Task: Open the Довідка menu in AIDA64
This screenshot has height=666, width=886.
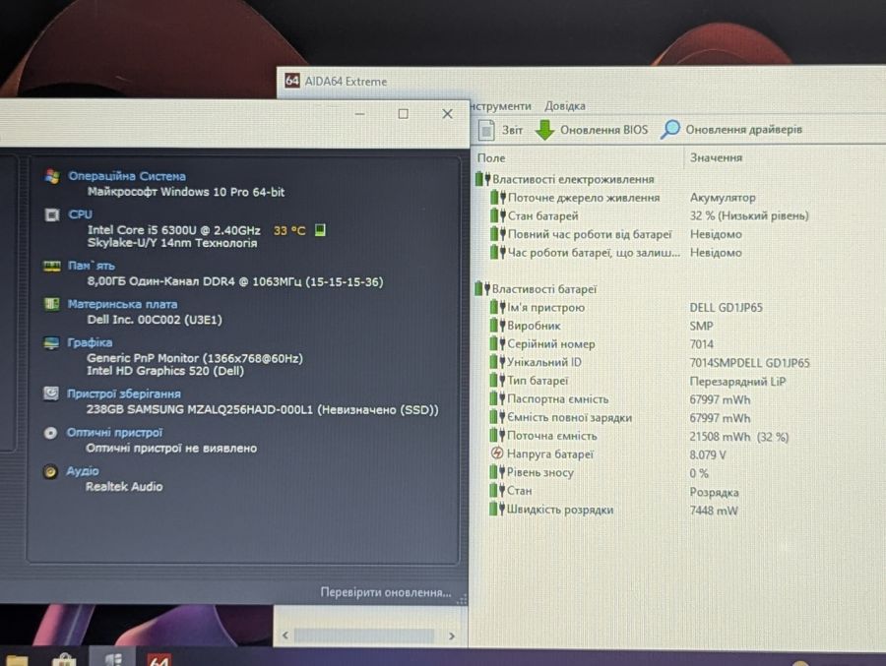Action: coord(564,106)
